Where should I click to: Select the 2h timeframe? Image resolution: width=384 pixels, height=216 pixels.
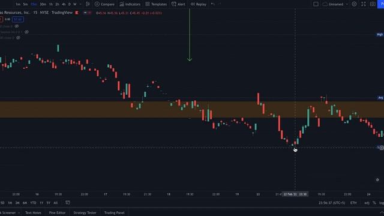[57, 4]
